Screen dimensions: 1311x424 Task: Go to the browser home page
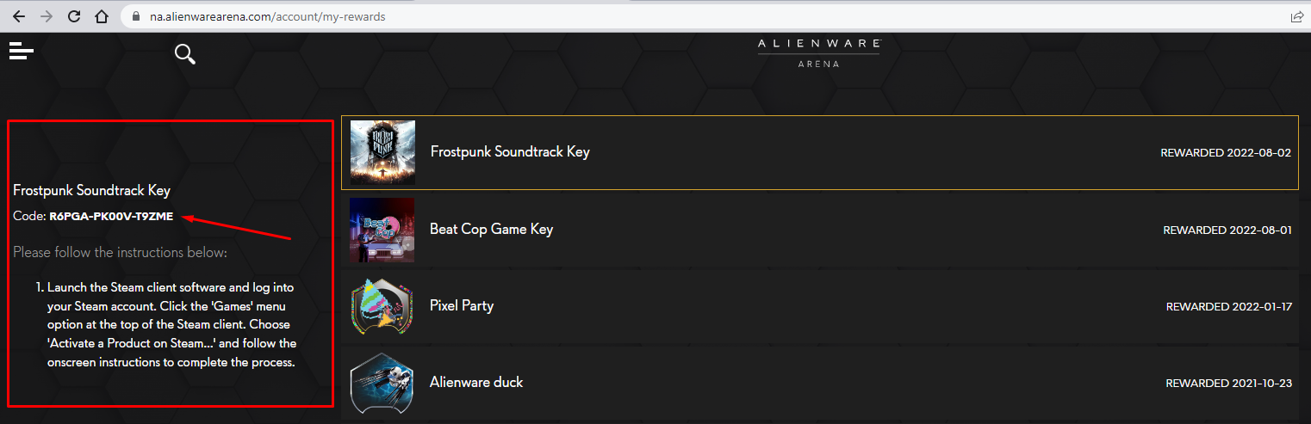[x=102, y=16]
